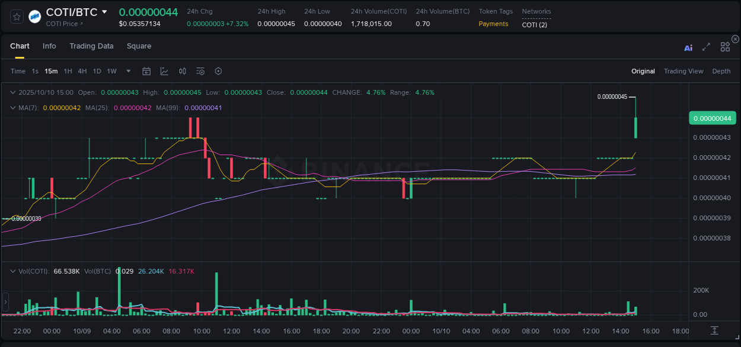
Task: Select the 1H timeframe interval
Action: pos(68,71)
